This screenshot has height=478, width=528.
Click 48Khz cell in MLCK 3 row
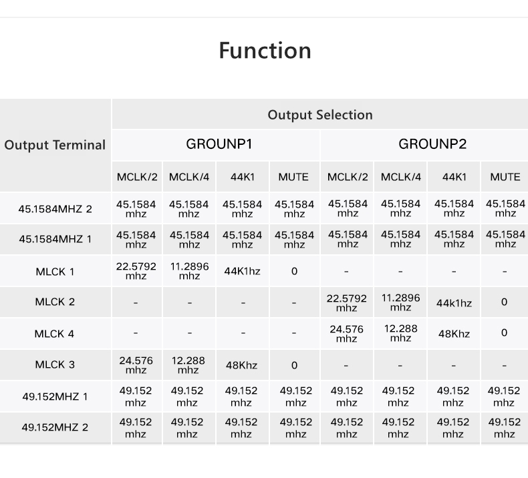[x=241, y=365]
